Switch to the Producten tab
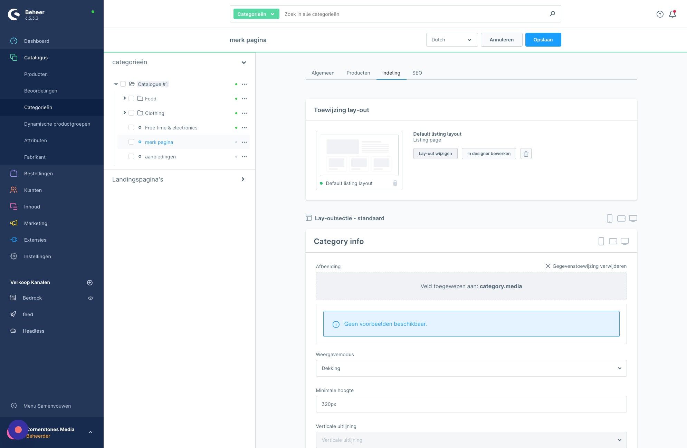The height and width of the screenshot is (448, 687). click(358, 73)
